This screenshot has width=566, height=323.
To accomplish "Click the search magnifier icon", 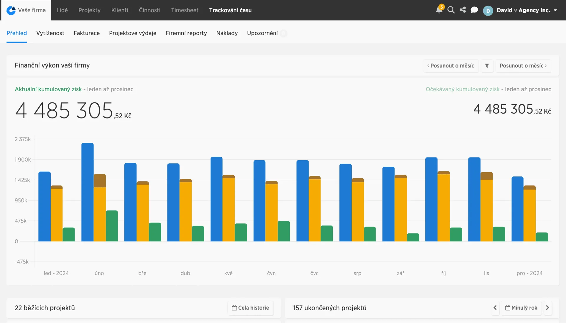I will (x=451, y=10).
